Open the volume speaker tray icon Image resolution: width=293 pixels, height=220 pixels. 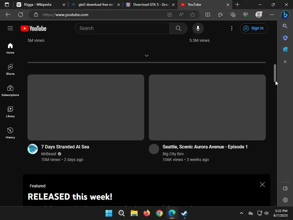[x=266, y=213]
